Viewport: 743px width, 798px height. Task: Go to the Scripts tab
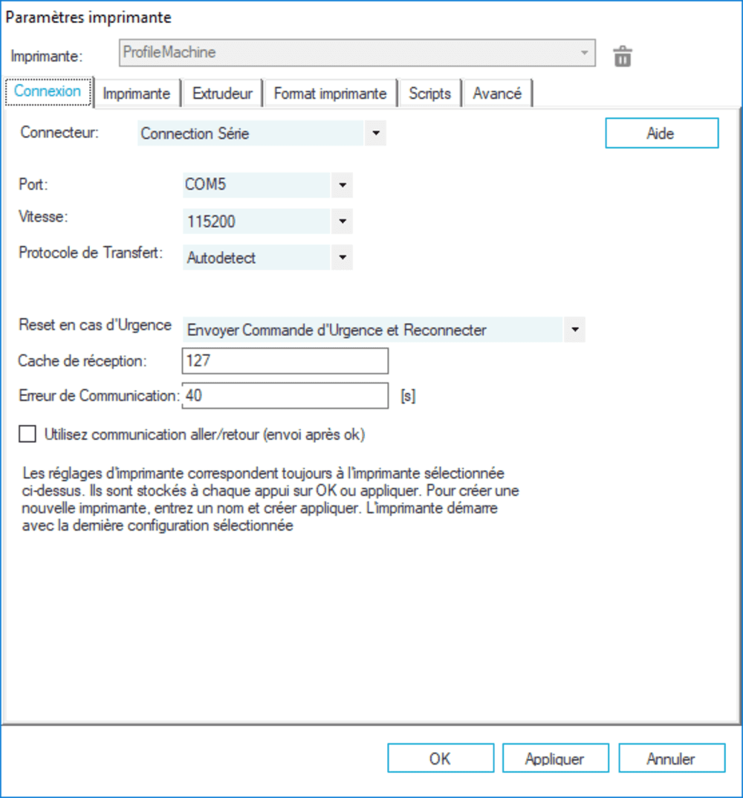click(430, 94)
